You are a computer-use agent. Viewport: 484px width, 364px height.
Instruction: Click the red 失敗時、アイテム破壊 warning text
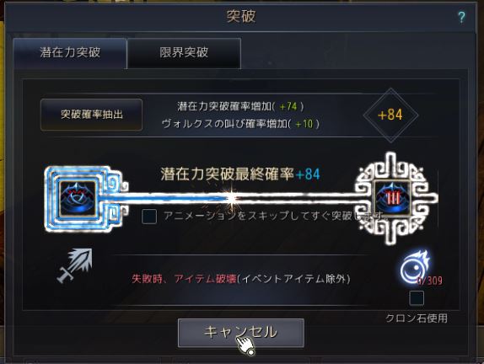184,279
